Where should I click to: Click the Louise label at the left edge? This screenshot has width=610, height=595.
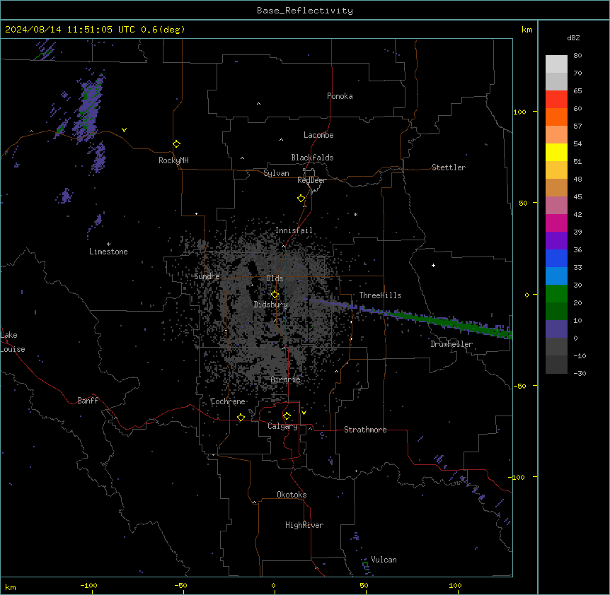pos(13,349)
